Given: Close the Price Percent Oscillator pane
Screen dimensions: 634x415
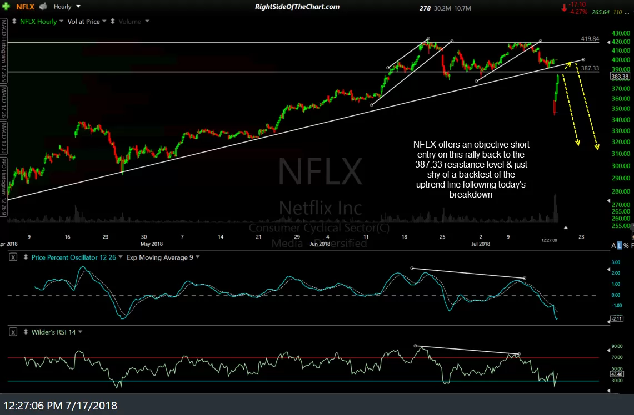Looking at the screenshot, I should tap(13, 257).
